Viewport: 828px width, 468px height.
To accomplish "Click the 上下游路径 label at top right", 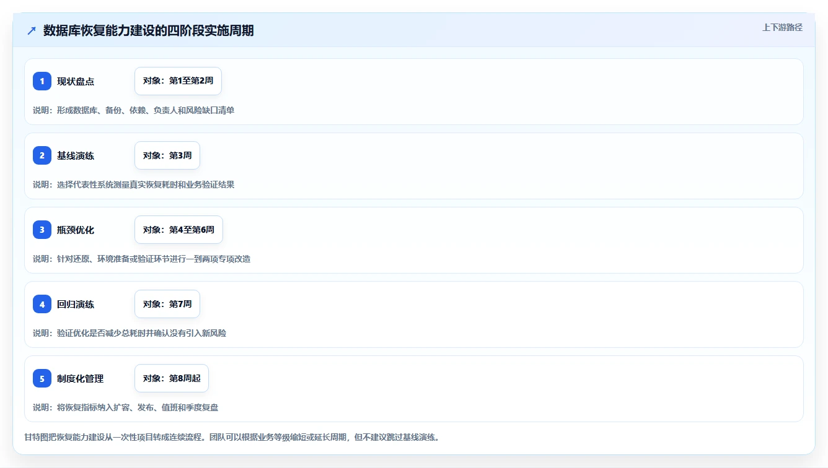I will pos(782,27).
